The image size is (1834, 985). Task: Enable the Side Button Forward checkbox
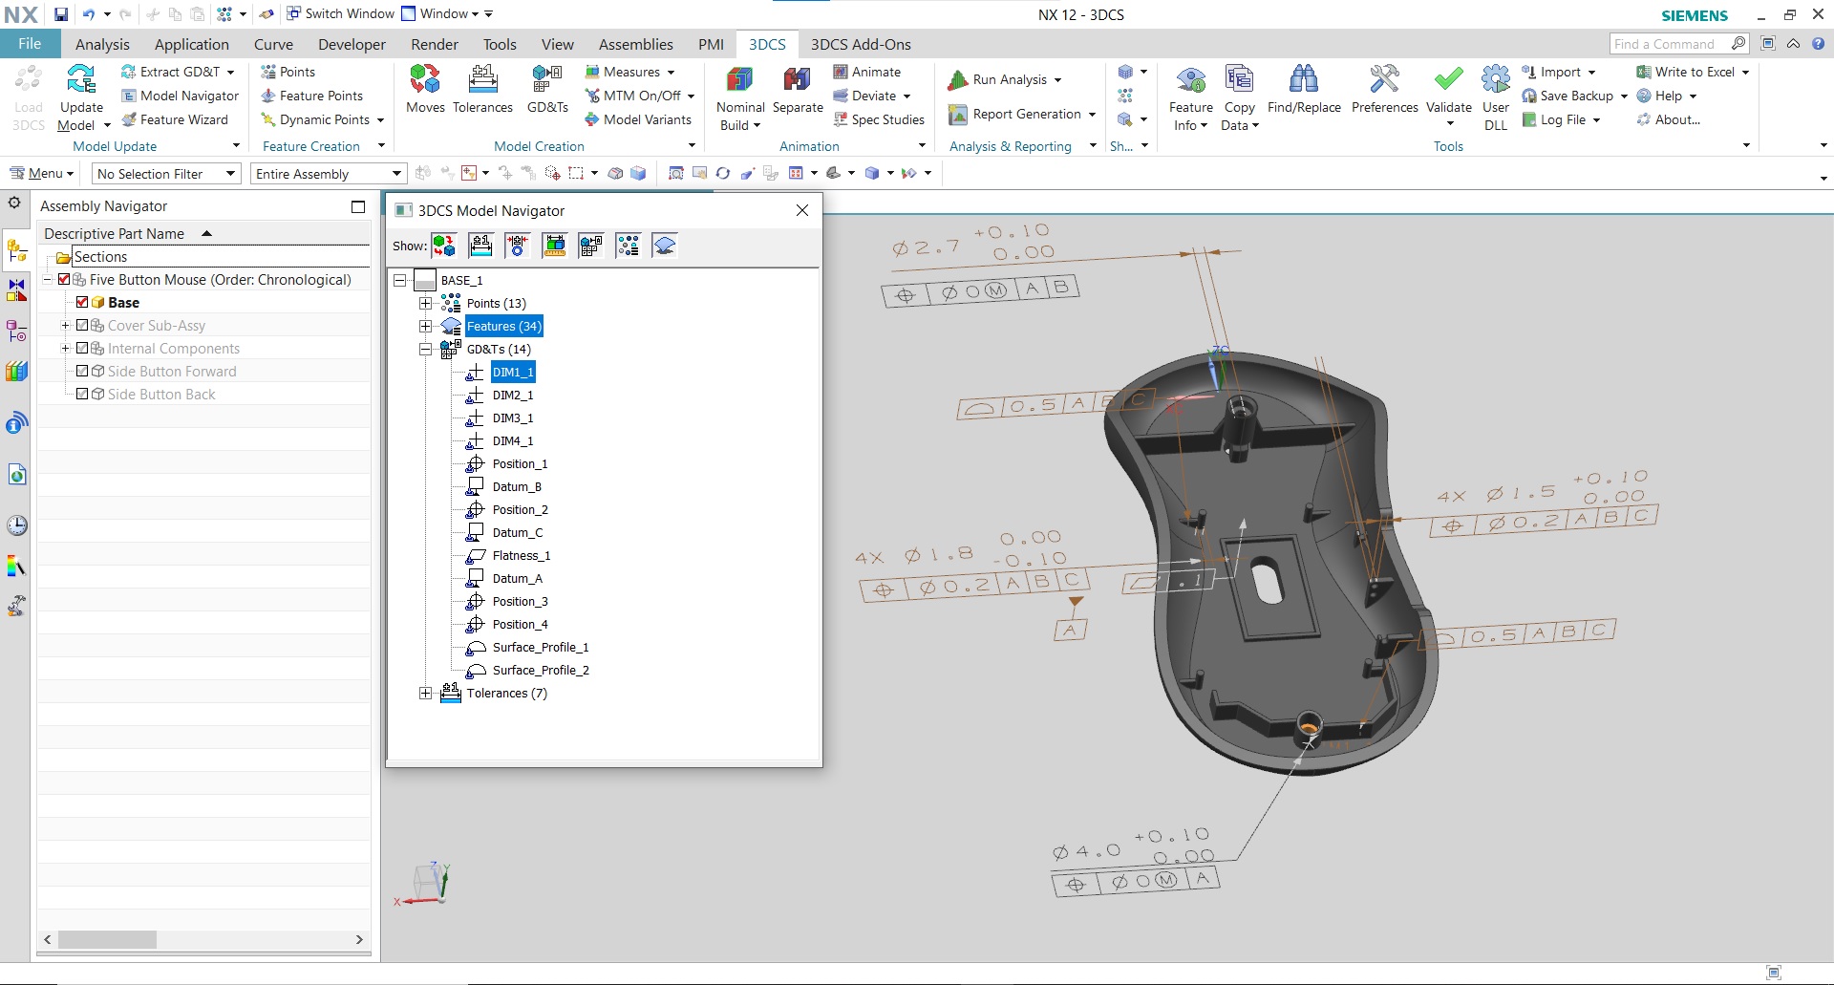(x=81, y=371)
